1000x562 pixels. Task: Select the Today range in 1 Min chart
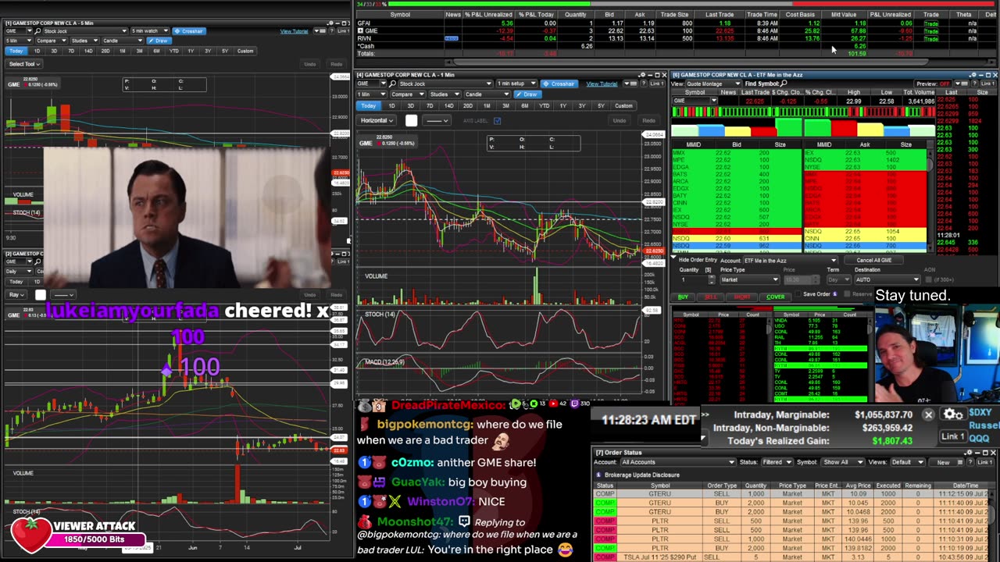coord(369,105)
